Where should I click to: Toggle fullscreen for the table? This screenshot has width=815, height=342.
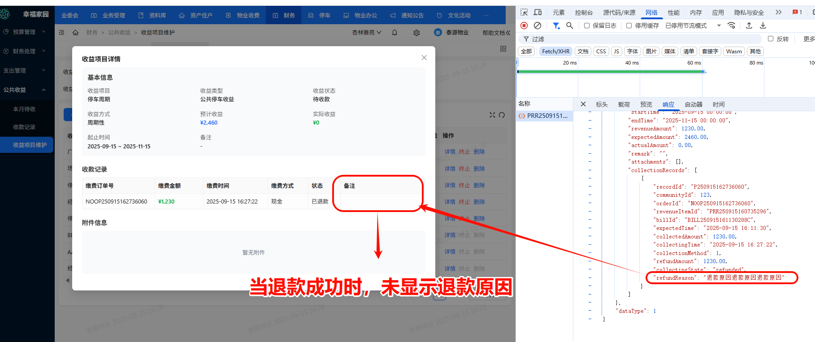coord(492,115)
